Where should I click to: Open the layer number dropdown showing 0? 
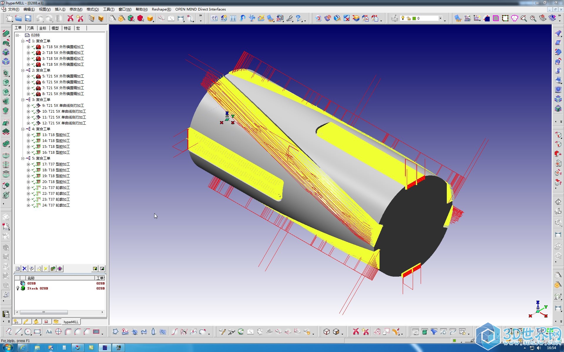click(440, 18)
